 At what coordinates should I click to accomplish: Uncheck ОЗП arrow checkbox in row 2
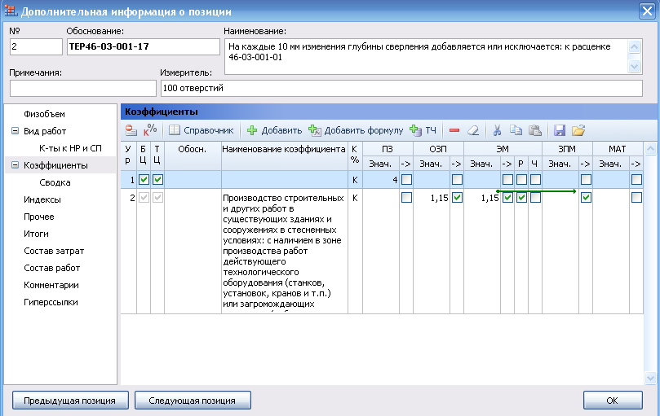(457, 198)
